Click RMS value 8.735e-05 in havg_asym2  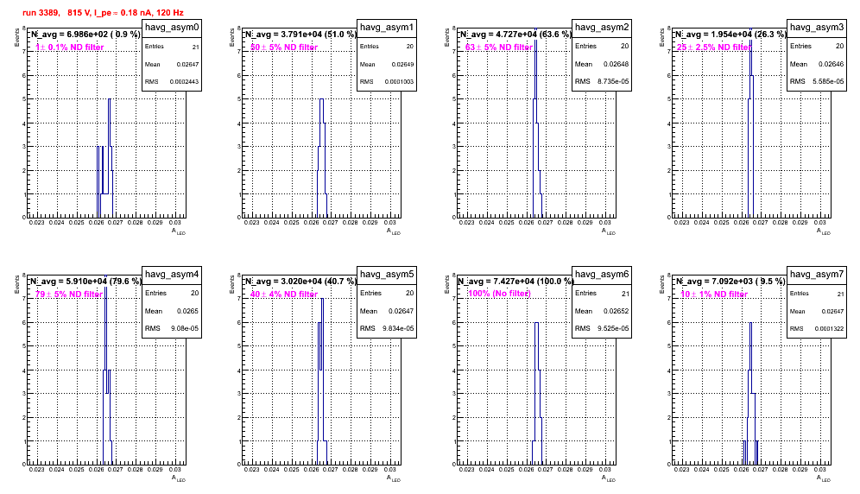[613, 81]
